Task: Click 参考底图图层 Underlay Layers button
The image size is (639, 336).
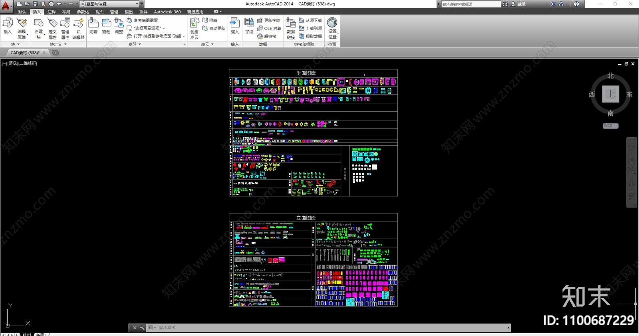Action: tap(143, 20)
